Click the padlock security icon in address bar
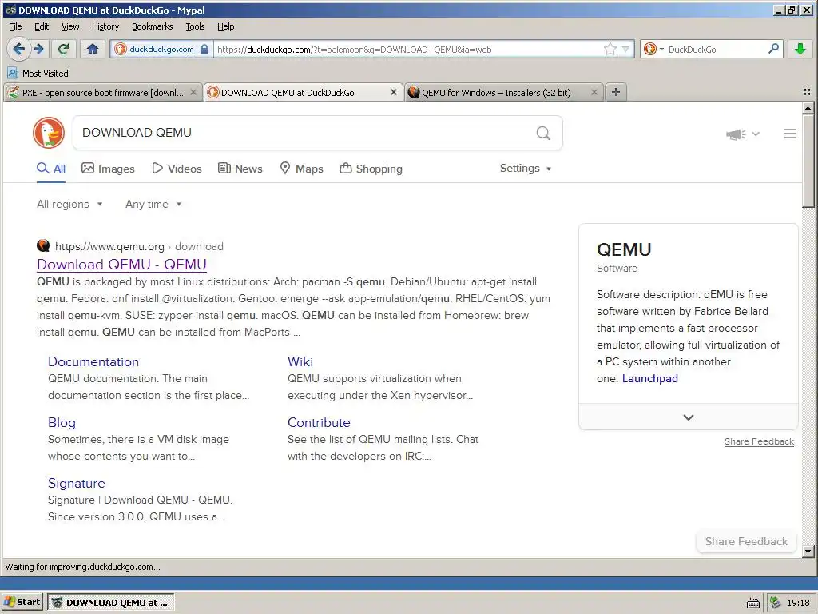This screenshot has width=818, height=614. [x=204, y=49]
